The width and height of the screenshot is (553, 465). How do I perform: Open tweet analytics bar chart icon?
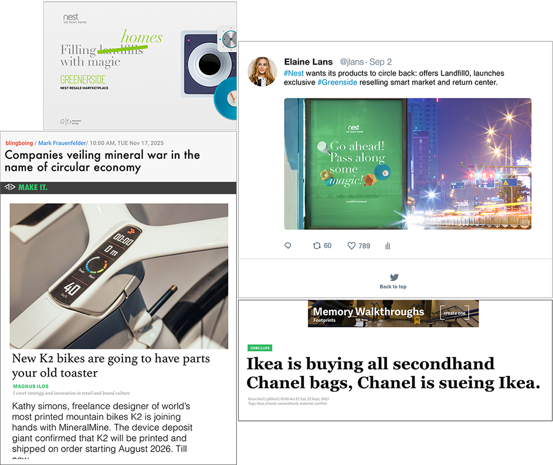[388, 246]
